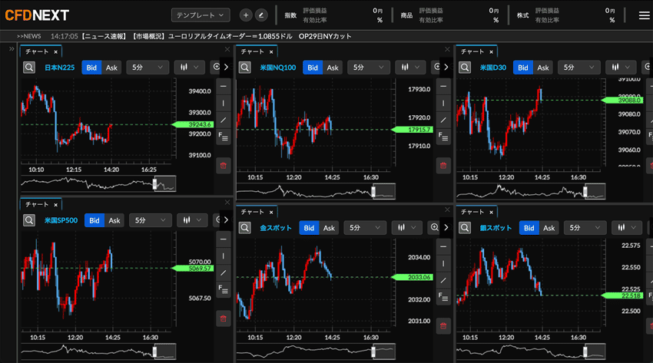Open the テンプレート dropdown
Screen dimensions: 653x363
tap(201, 15)
